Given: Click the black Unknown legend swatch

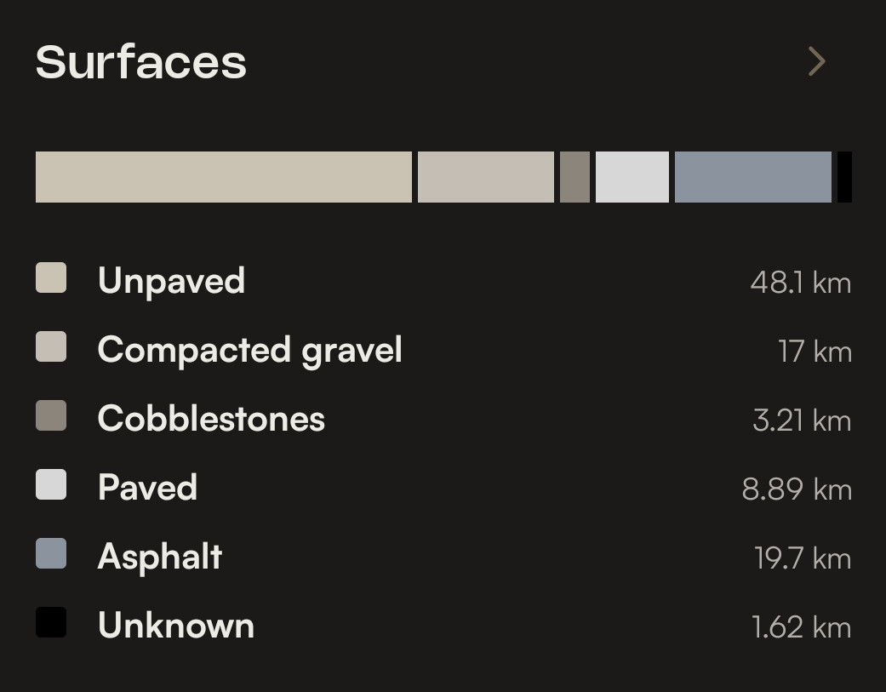Looking at the screenshot, I should (51, 622).
